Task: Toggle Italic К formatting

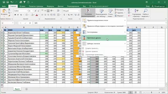Action: pyautogui.click(x=18, y=15)
